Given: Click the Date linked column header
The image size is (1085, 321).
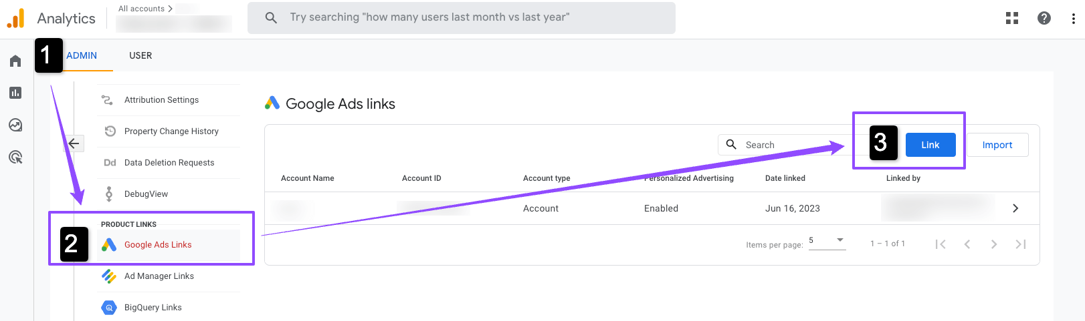Looking at the screenshot, I should 785,178.
